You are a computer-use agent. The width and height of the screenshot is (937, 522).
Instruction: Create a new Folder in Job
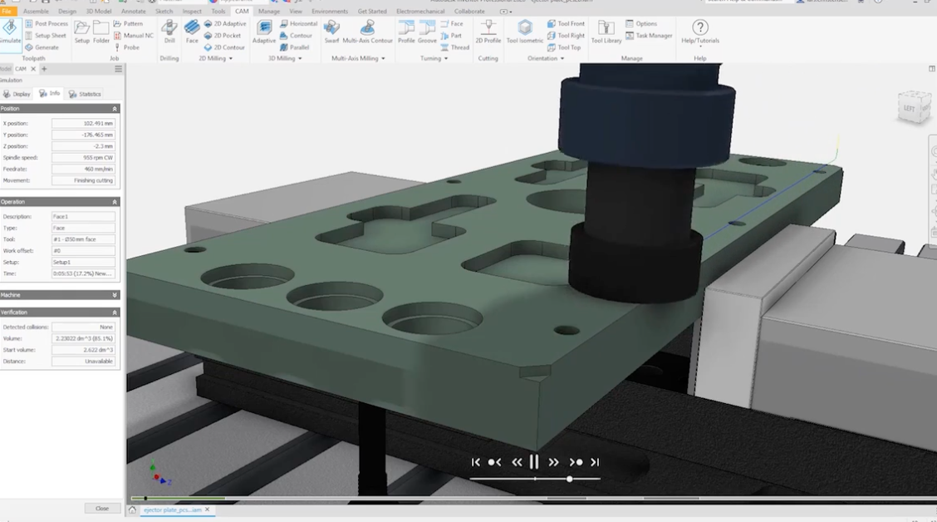101,32
